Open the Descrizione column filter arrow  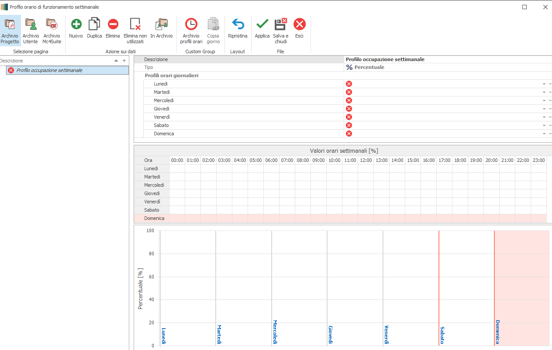tap(124, 61)
